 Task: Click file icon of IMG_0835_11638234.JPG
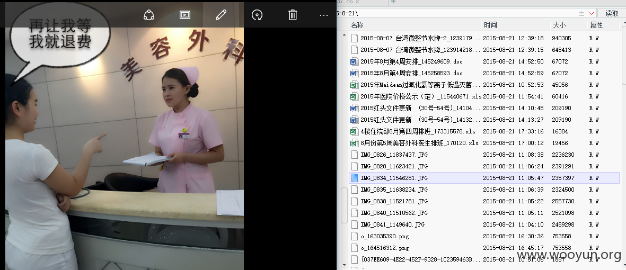[x=354, y=190]
